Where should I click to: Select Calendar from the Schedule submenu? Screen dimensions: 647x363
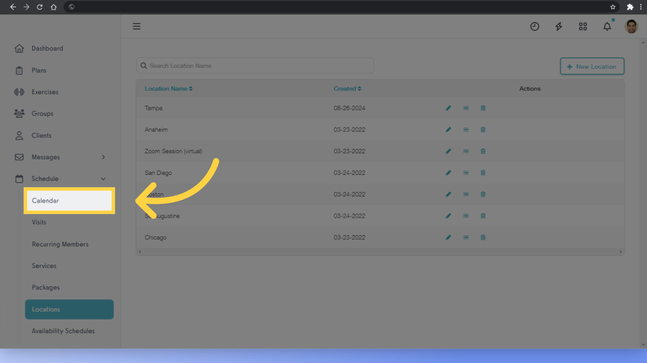coord(45,200)
